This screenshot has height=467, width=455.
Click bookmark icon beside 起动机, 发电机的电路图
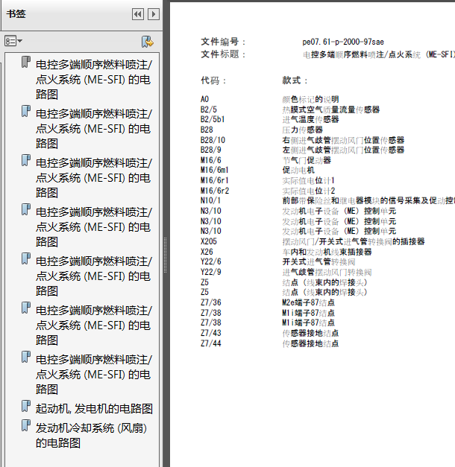[x=26, y=406]
